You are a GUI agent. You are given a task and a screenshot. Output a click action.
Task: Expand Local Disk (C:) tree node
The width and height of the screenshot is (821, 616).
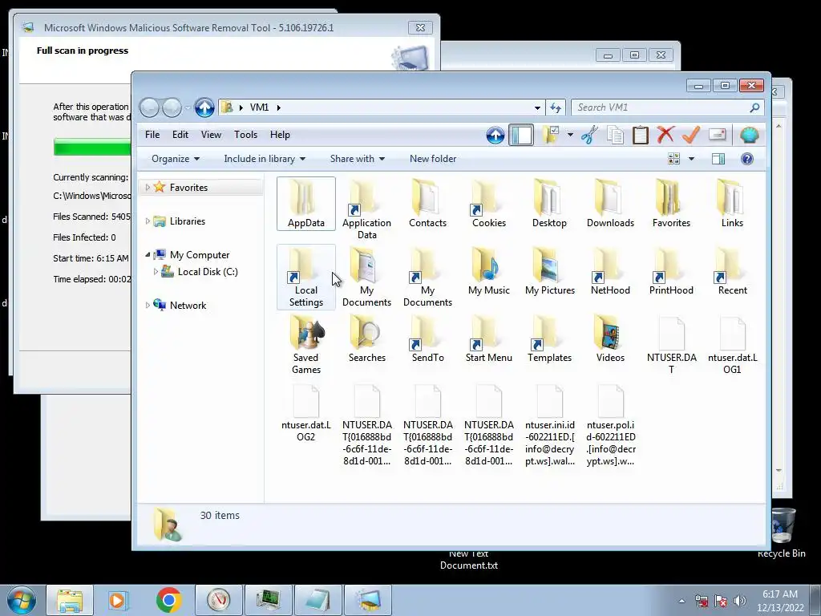click(x=156, y=271)
